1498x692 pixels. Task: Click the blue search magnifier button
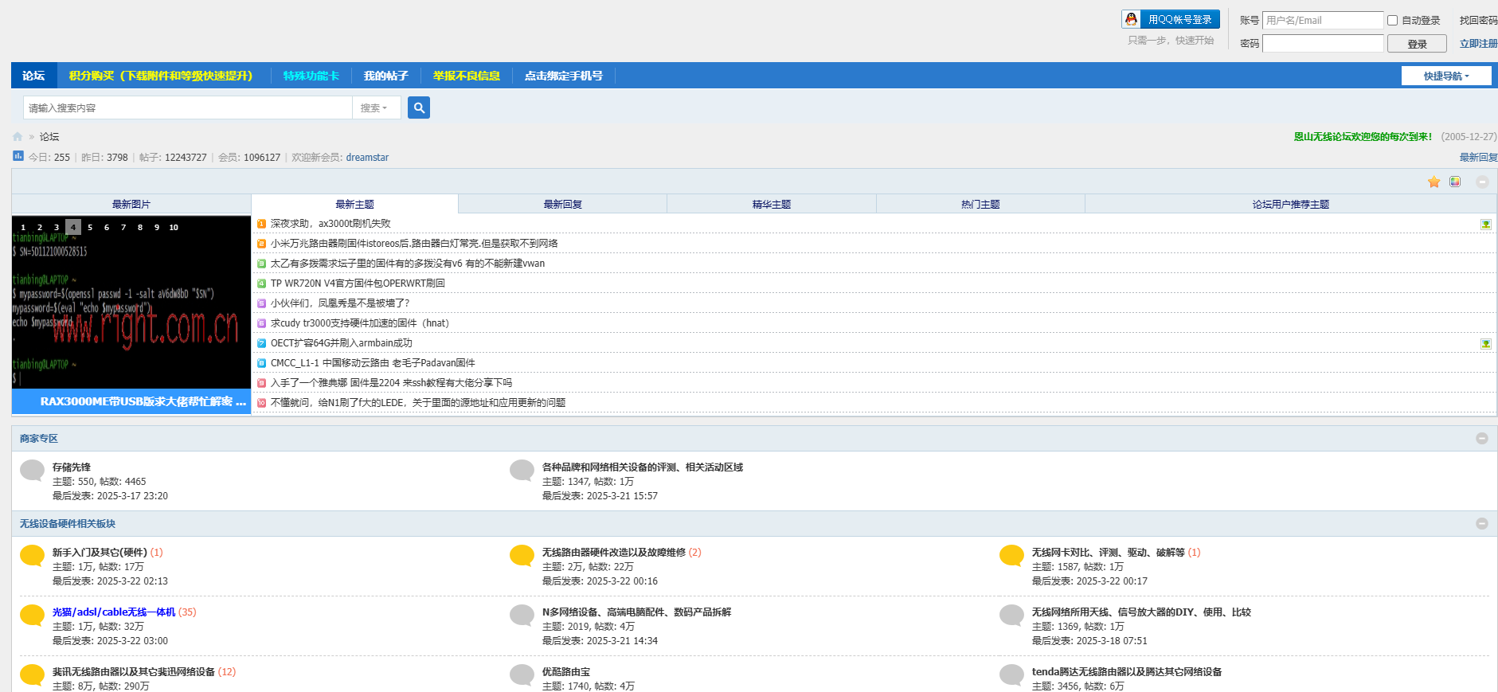point(418,108)
